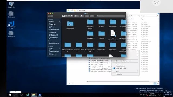Go forward in the Finder window
This screenshot has height=97, width=173.
(52, 16)
